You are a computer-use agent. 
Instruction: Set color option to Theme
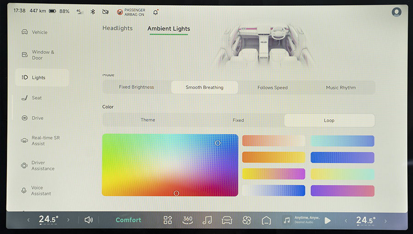tap(148, 120)
